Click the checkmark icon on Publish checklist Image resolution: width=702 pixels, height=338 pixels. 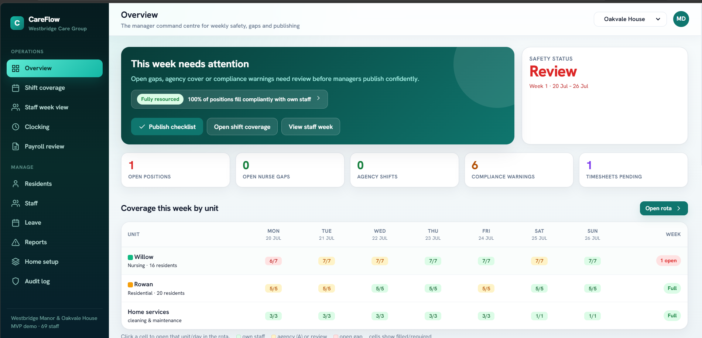point(142,127)
